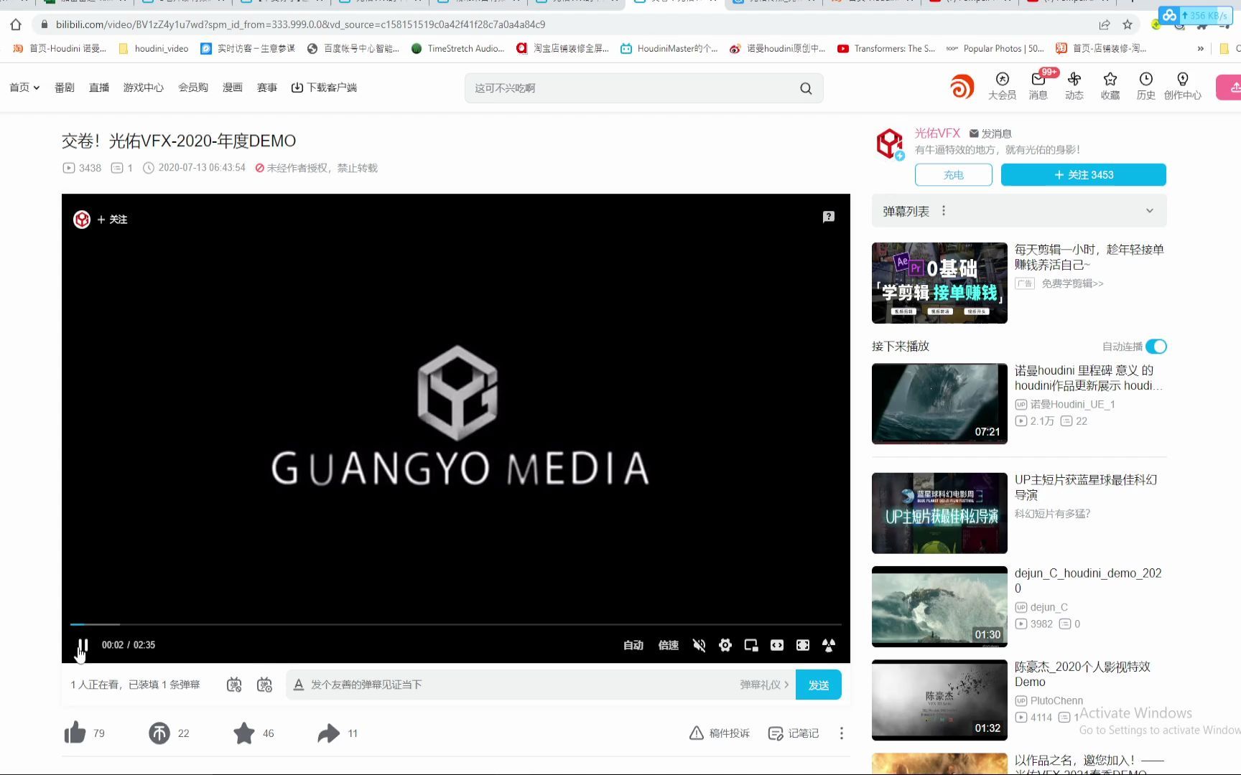Enter web fullscreen mode icon

click(803, 645)
